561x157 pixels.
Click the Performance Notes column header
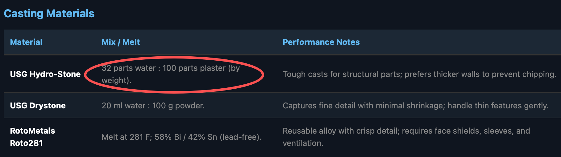coord(321,42)
